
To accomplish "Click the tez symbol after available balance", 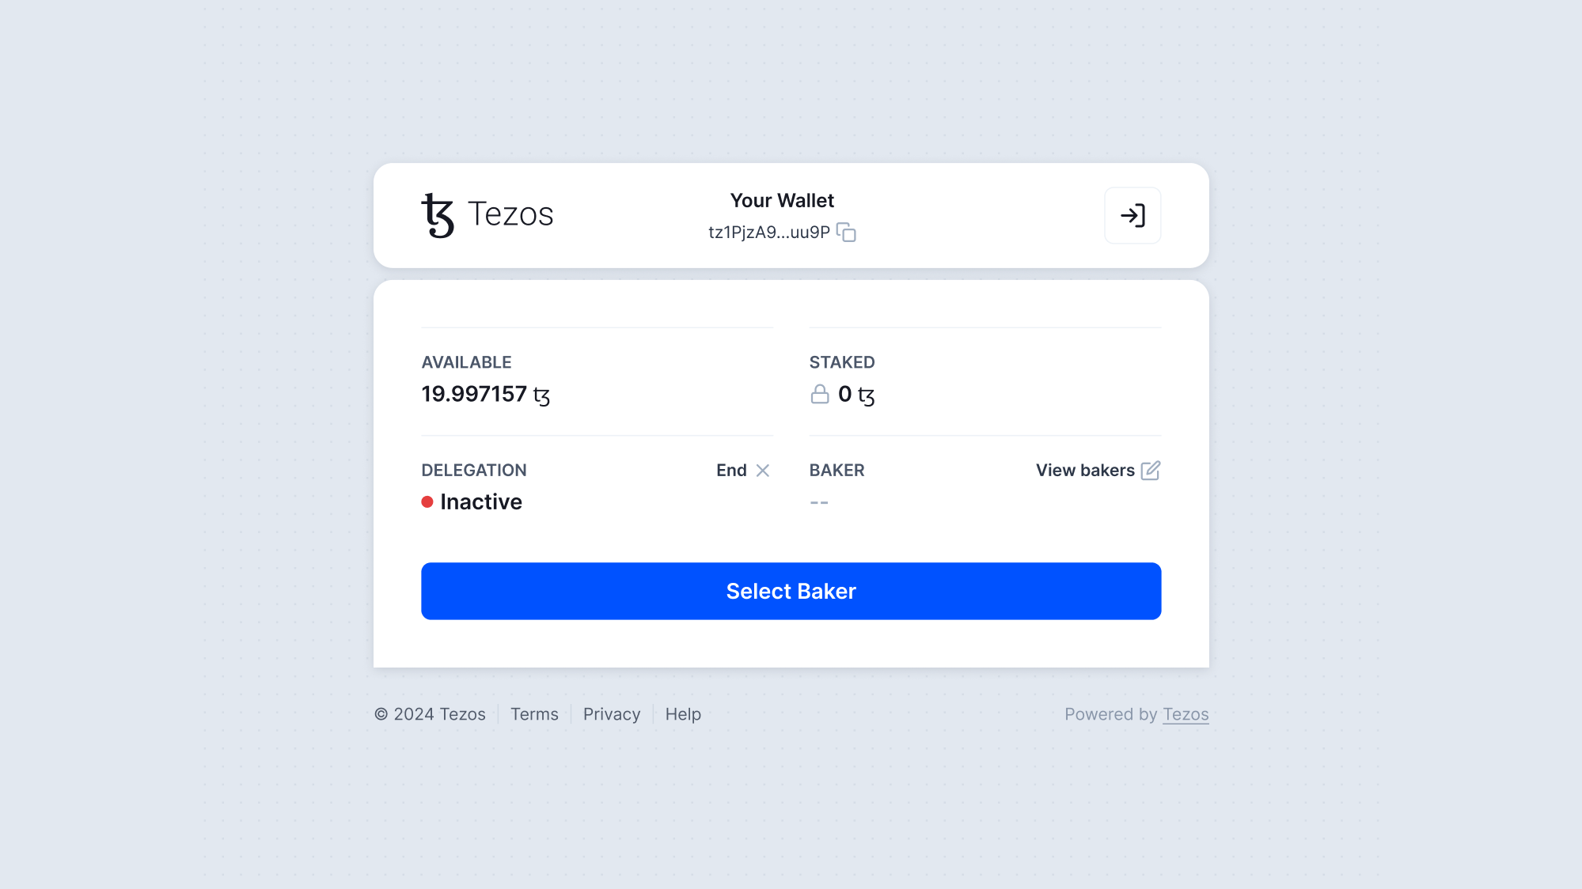I will pos(541,395).
